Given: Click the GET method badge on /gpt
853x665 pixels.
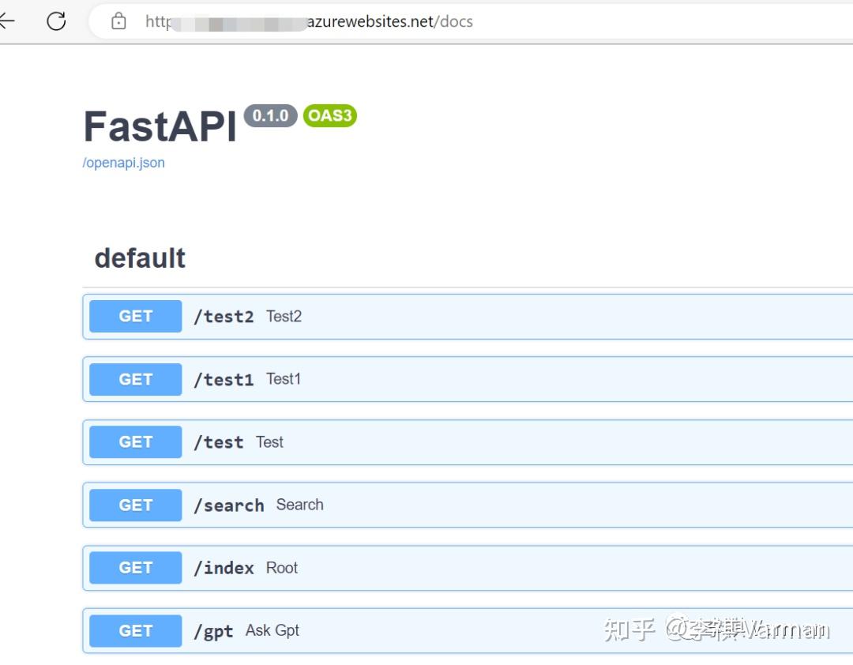Looking at the screenshot, I should (134, 630).
